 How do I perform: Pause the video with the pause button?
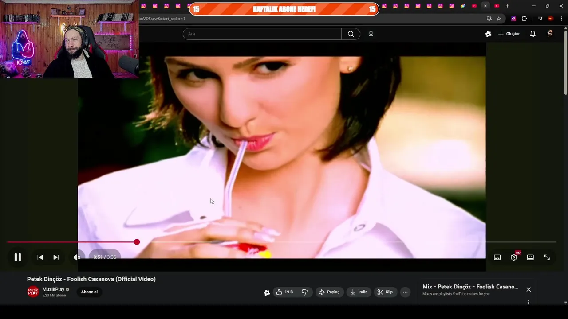click(x=18, y=257)
